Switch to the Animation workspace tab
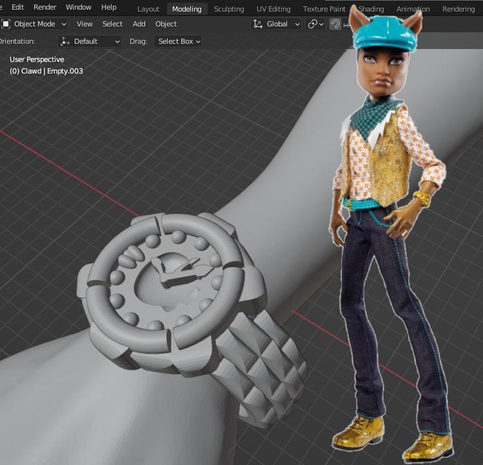483x465 pixels. click(413, 9)
